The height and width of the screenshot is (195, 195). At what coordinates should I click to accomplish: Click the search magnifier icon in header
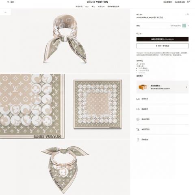pyautogui.click(x=8, y=2)
